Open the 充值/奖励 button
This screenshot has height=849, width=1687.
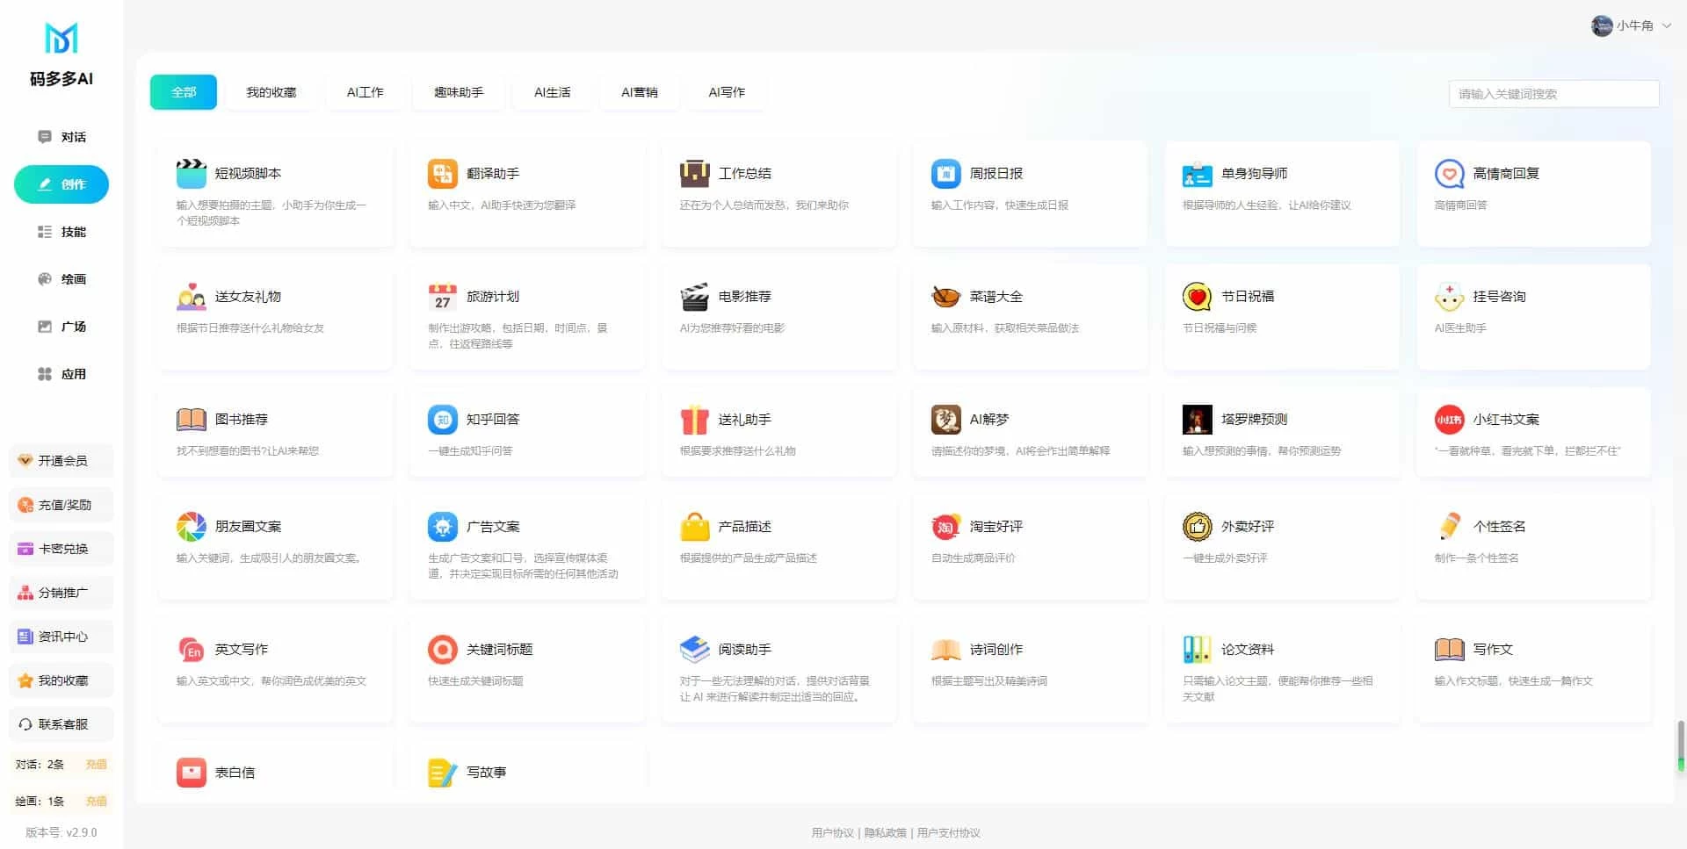point(62,505)
